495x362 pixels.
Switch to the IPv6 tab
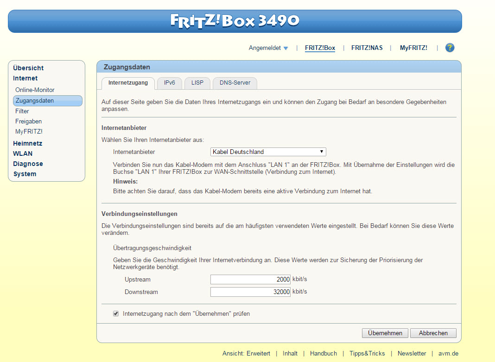(x=170, y=83)
